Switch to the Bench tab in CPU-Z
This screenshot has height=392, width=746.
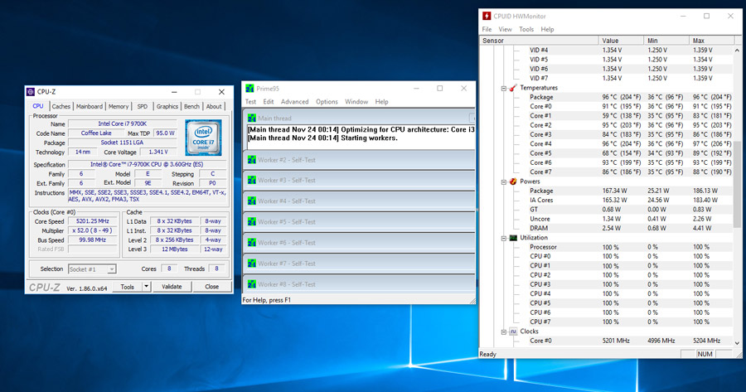coord(191,107)
